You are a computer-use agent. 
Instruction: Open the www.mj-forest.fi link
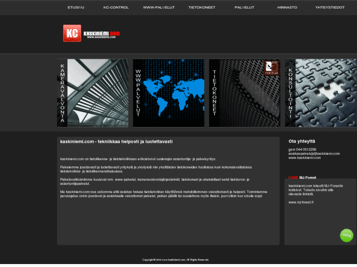[x=301, y=202]
